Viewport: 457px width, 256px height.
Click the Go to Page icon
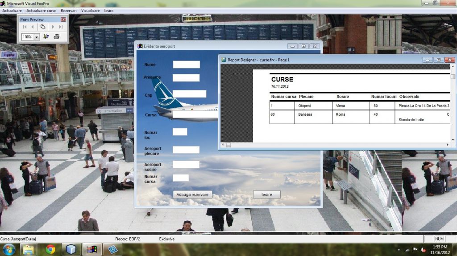[x=43, y=27]
